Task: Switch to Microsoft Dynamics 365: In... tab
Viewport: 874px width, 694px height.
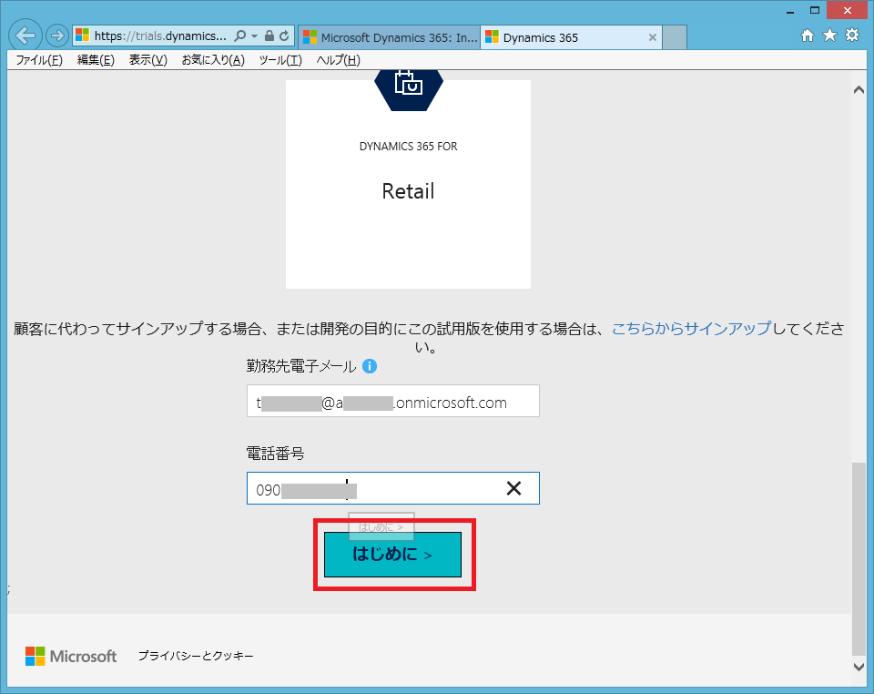Action: [x=389, y=37]
